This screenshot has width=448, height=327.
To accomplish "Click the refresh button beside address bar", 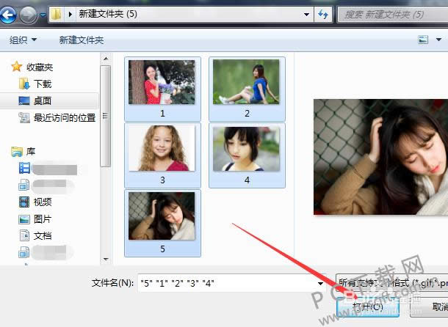I will [x=323, y=14].
